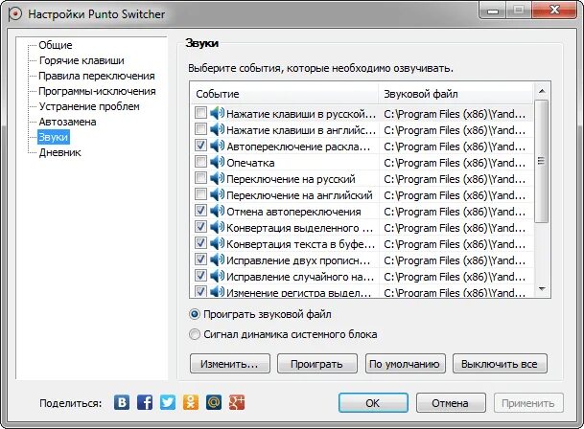The image size is (584, 429).
Task: Share via Odnoklassniki icon
Action: (191, 402)
